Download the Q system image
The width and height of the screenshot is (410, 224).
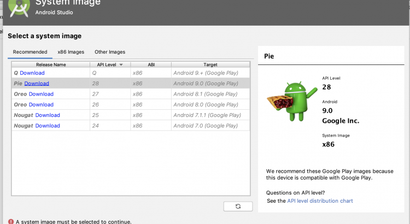click(32, 73)
